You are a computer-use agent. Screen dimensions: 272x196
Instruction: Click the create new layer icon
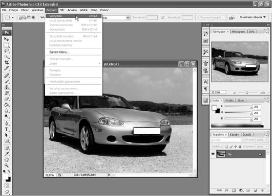(x=255, y=190)
